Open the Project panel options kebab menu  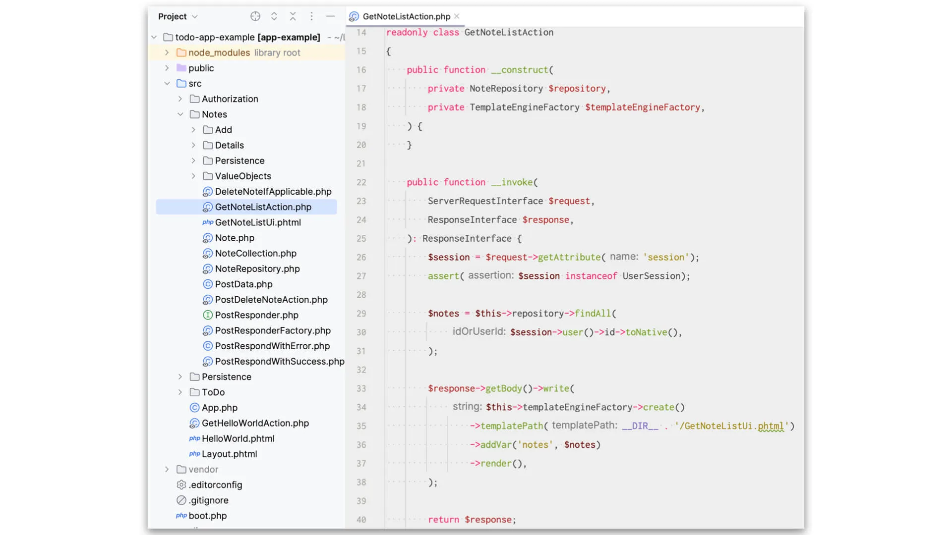click(x=312, y=16)
